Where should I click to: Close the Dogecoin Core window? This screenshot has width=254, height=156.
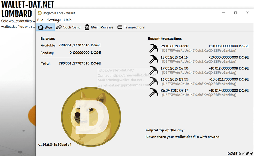pos(247,13)
